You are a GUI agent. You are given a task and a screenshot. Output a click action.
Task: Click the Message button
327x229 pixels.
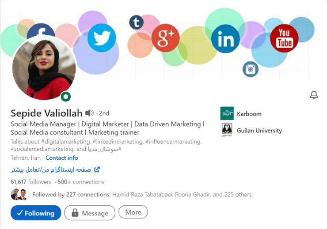click(90, 213)
